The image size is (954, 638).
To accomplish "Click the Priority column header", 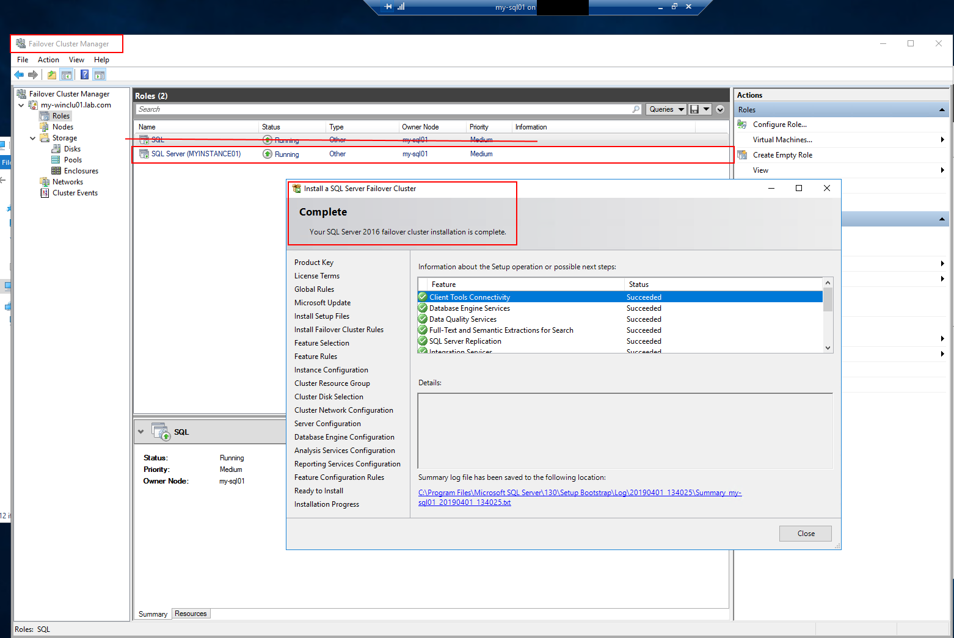I will tap(489, 127).
